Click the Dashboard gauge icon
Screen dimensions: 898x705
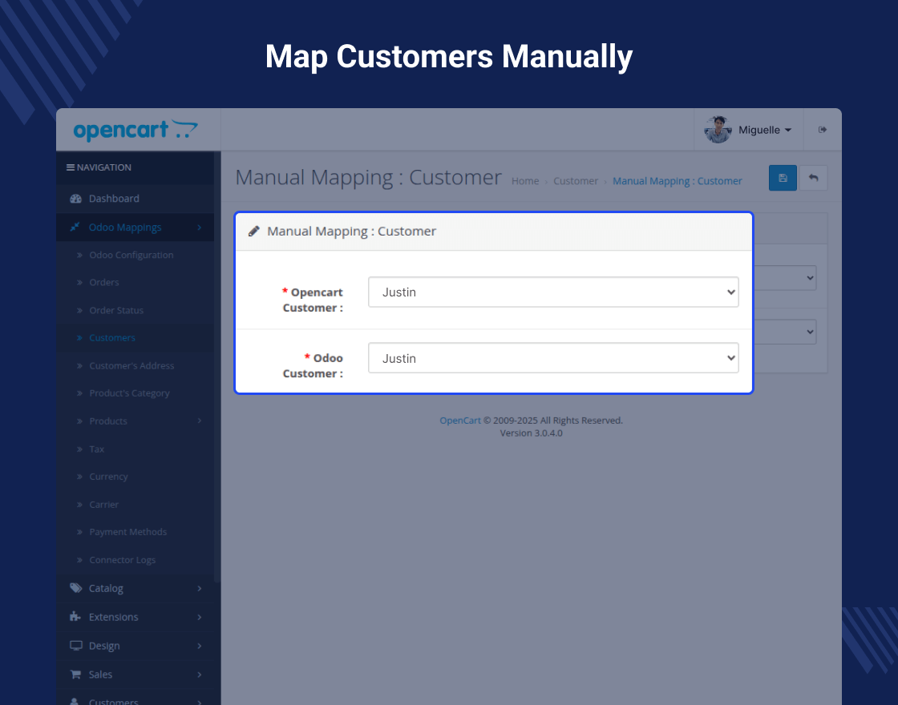point(75,199)
